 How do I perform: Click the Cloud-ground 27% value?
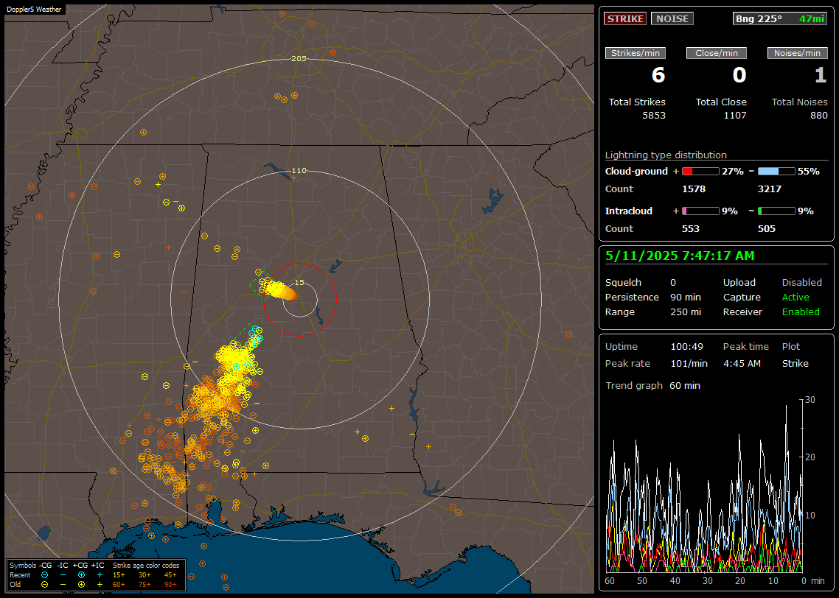click(733, 172)
